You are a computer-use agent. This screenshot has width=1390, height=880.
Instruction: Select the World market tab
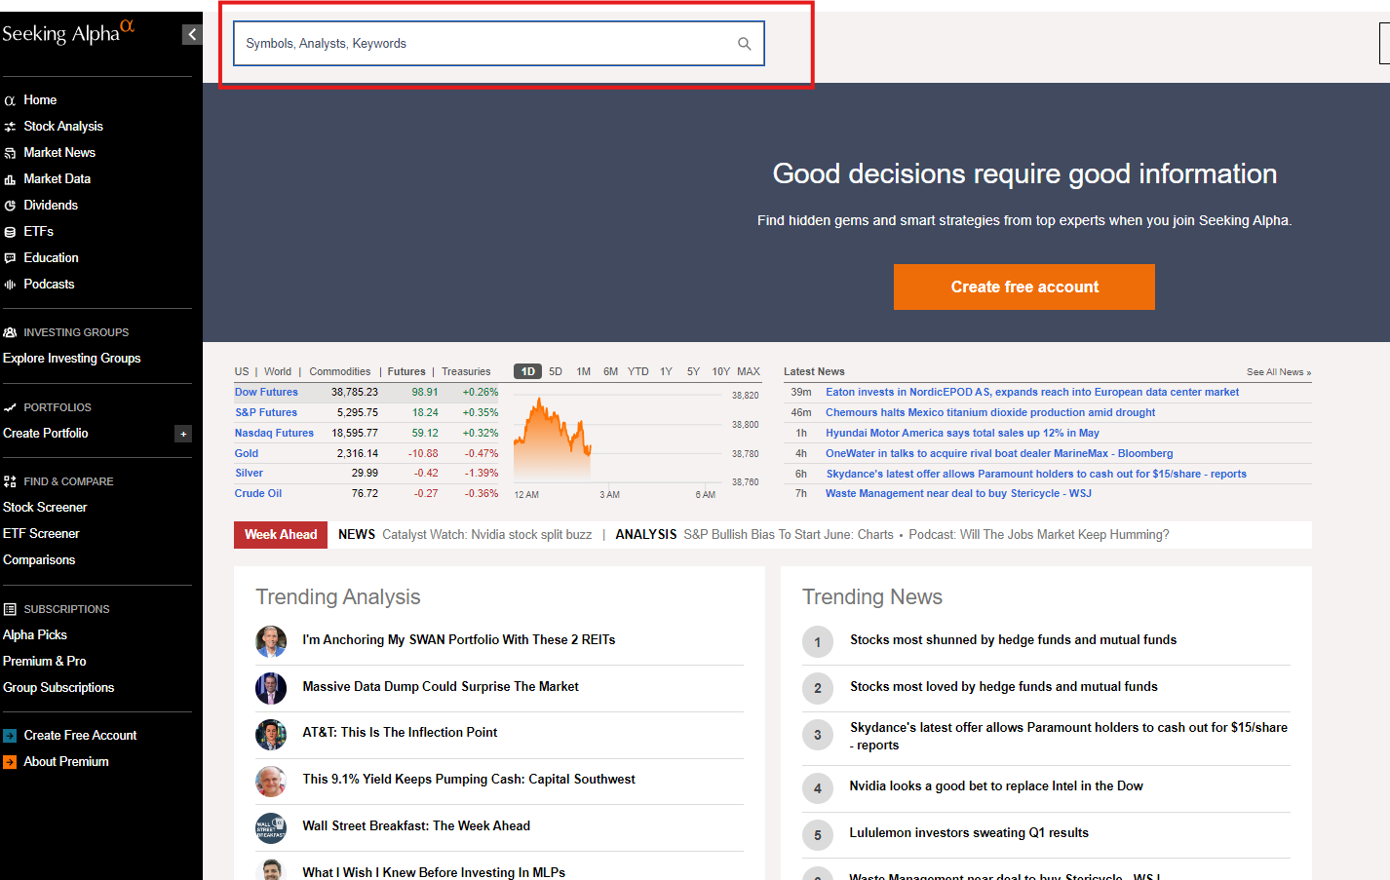pyautogui.click(x=278, y=371)
